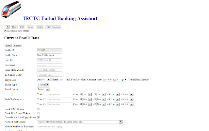Open Train #1 Class #4 dropdown

click(129, 95)
